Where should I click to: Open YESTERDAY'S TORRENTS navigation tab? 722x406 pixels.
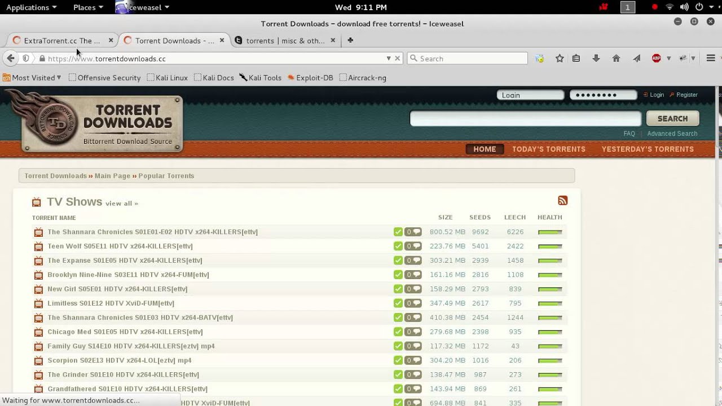pyautogui.click(x=648, y=149)
